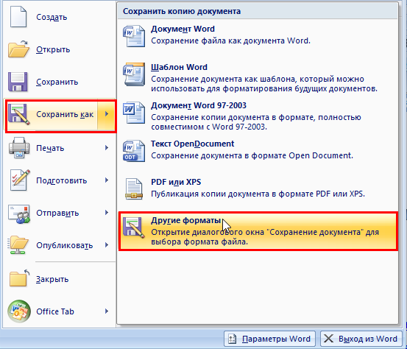Viewport: 407px width, 349px height.
Task: Select the Другие форматы menu entry
Action: (258, 231)
